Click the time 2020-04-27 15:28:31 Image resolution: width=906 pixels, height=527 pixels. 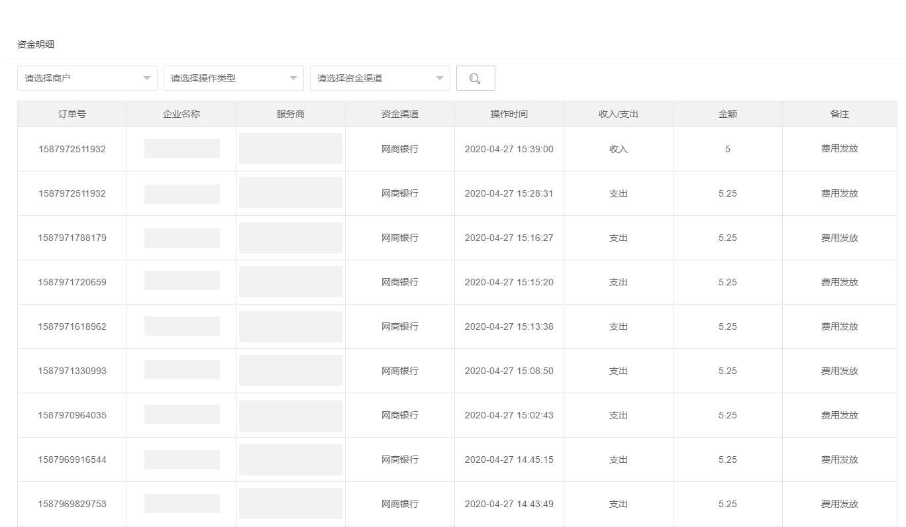[509, 193]
